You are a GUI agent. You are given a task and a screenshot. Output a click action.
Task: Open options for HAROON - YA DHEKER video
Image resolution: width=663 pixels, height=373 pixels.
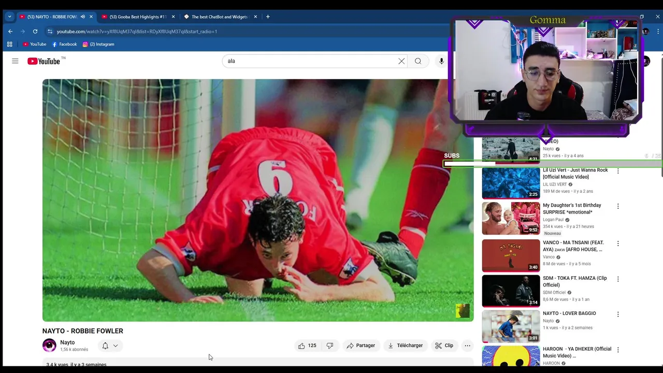coord(618,350)
